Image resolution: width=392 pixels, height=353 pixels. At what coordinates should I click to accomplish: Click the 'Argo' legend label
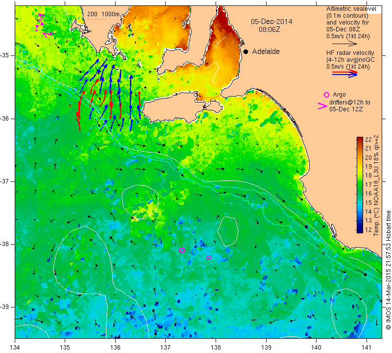339,95
